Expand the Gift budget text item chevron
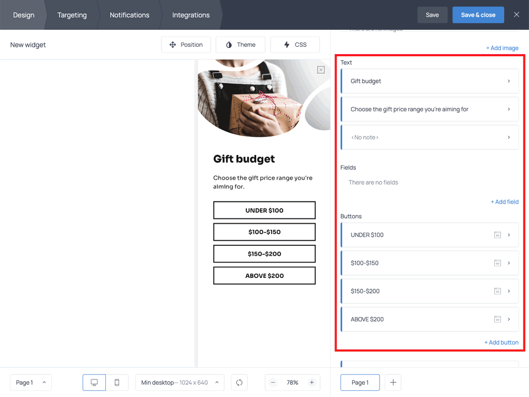This screenshot has width=529, height=397. pos(510,81)
